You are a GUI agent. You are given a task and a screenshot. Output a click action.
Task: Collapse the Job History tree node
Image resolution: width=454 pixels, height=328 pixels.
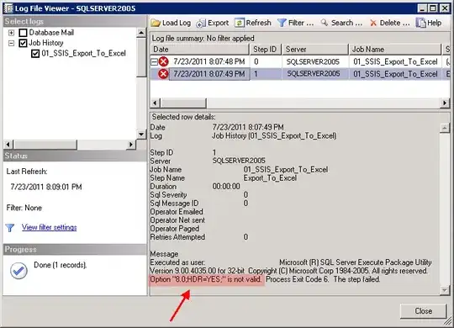tap(11, 43)
